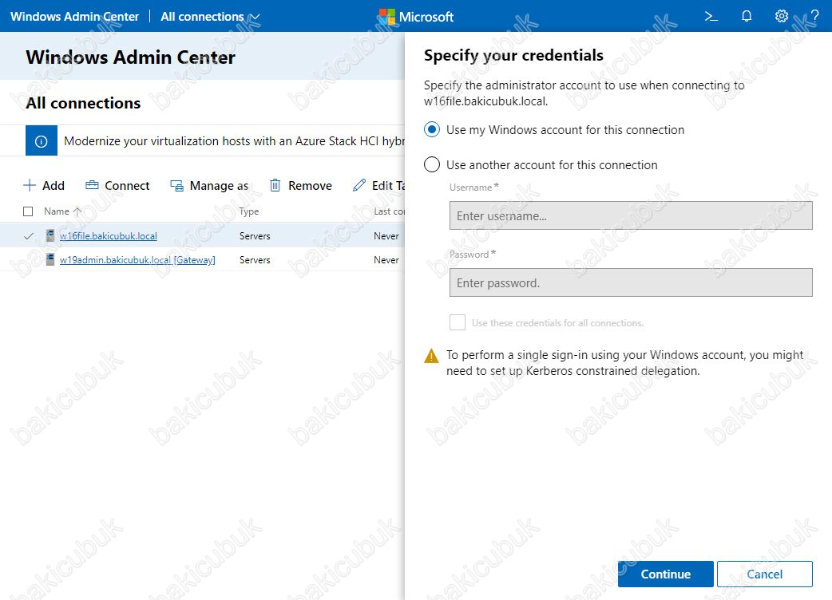Screen dimensions: 832x600
Task: Click the Remove trash icon
Action: [x=275, y=186]
